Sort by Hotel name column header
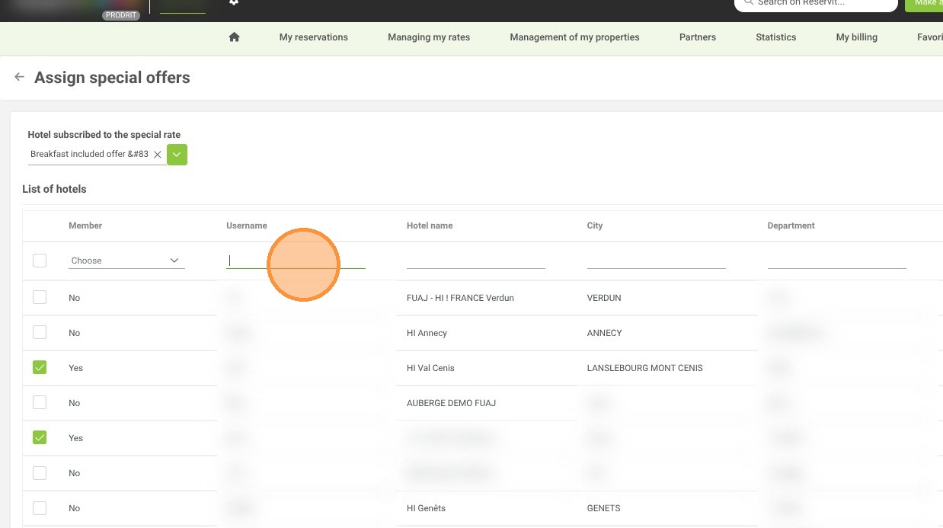Viewport: 943px width, 528px height. (x=430, y=226)
